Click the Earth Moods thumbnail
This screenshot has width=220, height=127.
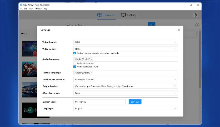tap(29, 90)
